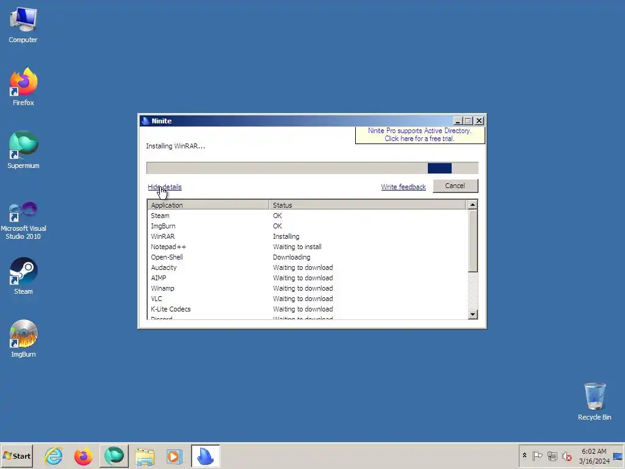
Task: Click the Show desktop button
Action: pos(618,456)
